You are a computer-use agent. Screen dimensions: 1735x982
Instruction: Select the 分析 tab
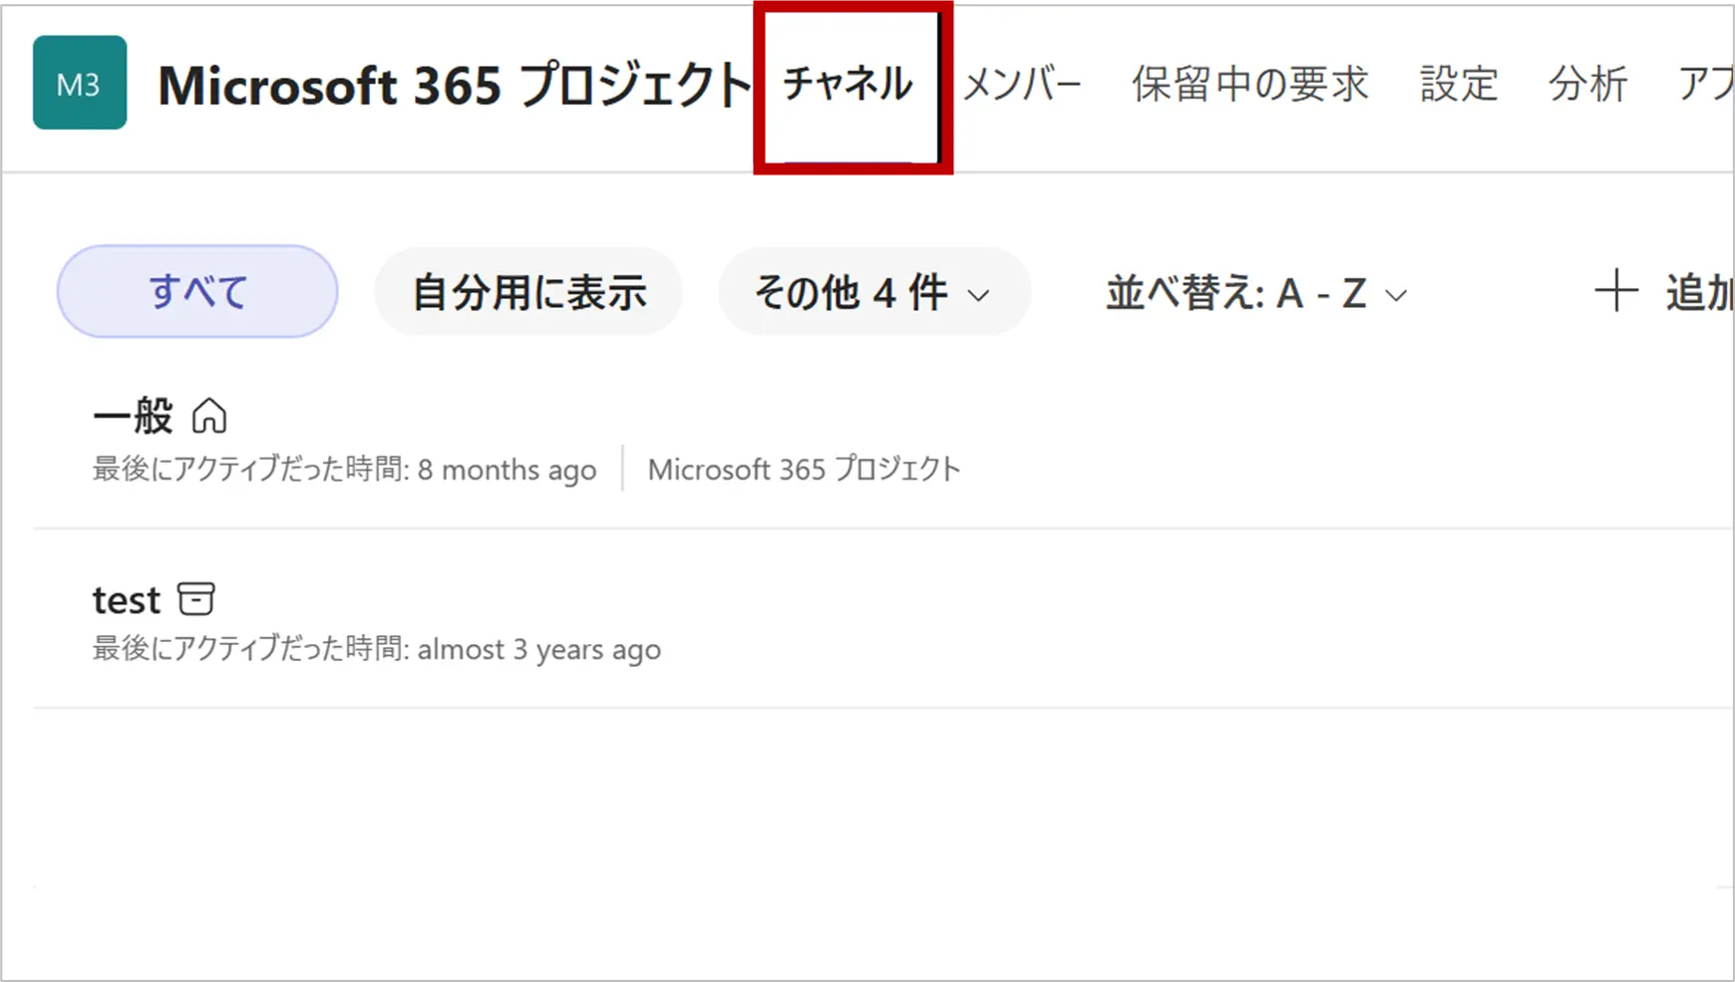[1587, 84]
